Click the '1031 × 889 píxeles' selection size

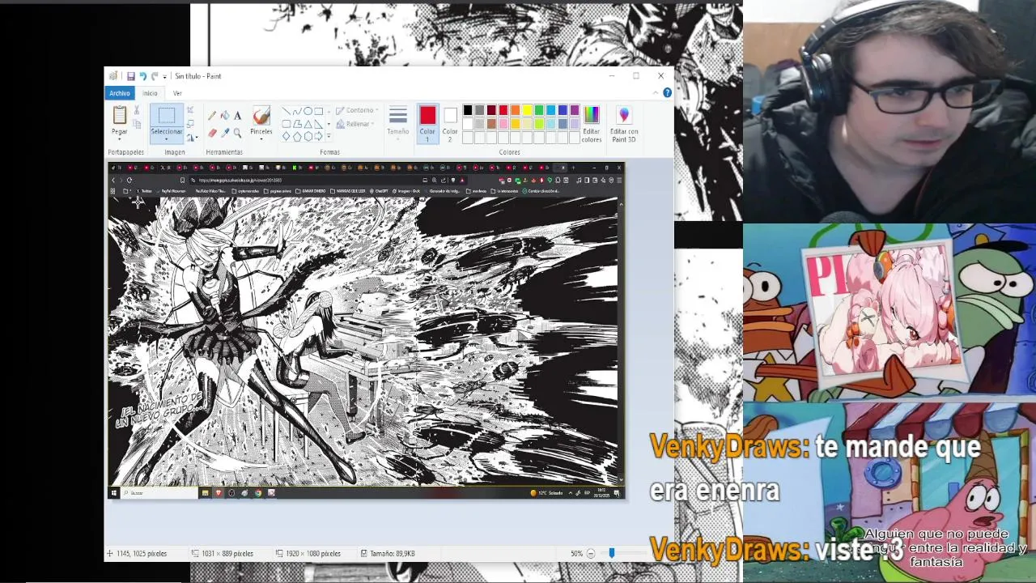click(x=227, y=554)
